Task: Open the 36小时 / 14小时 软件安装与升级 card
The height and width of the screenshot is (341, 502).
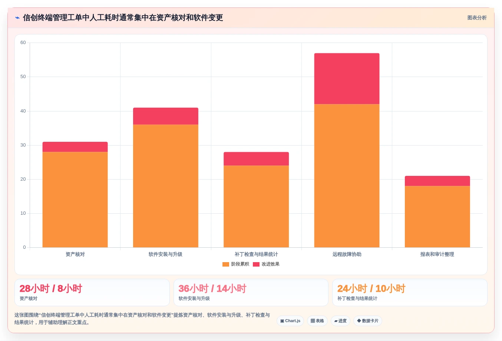Action: [251, 292]
